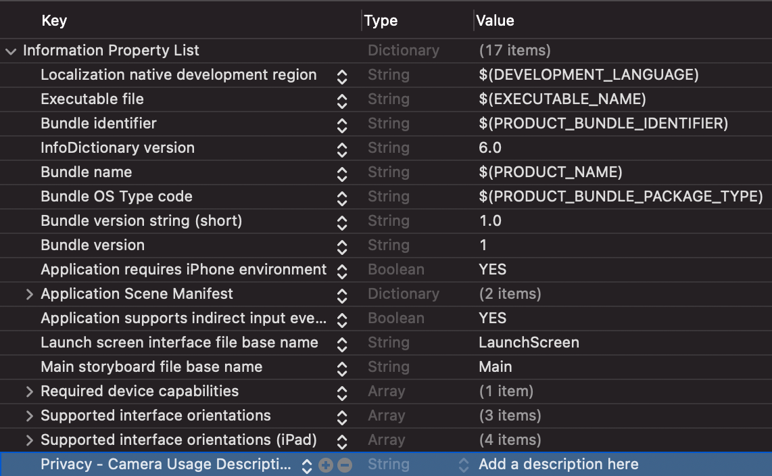Expand Required device capabilities array
The width and height of the screenshot is (772, 476).
click(x=29, y=391)
